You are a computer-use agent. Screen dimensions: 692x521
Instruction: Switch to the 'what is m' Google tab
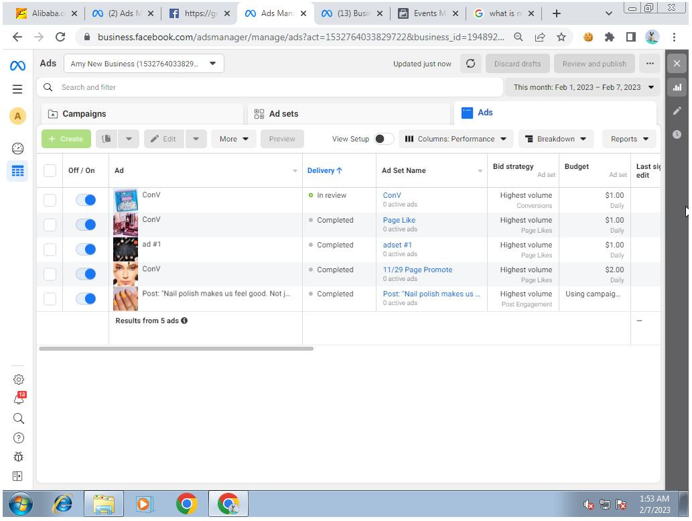(x=504, y=13)
